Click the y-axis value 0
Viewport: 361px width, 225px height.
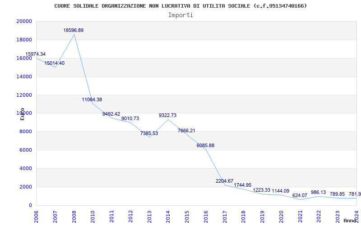pos(30,205)
